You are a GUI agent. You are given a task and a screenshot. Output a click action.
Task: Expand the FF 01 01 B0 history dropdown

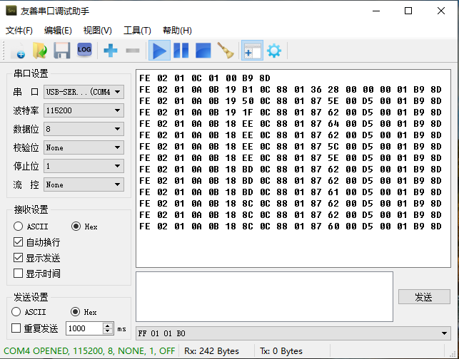[x=293, y=333]
